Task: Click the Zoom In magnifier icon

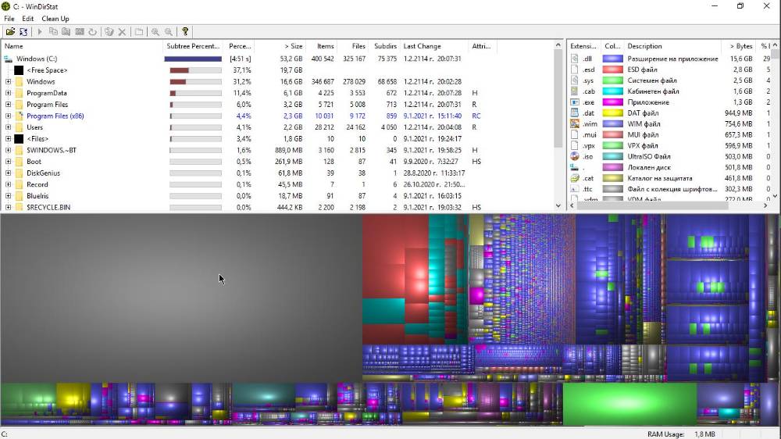Action: click(x=155, y=32)
